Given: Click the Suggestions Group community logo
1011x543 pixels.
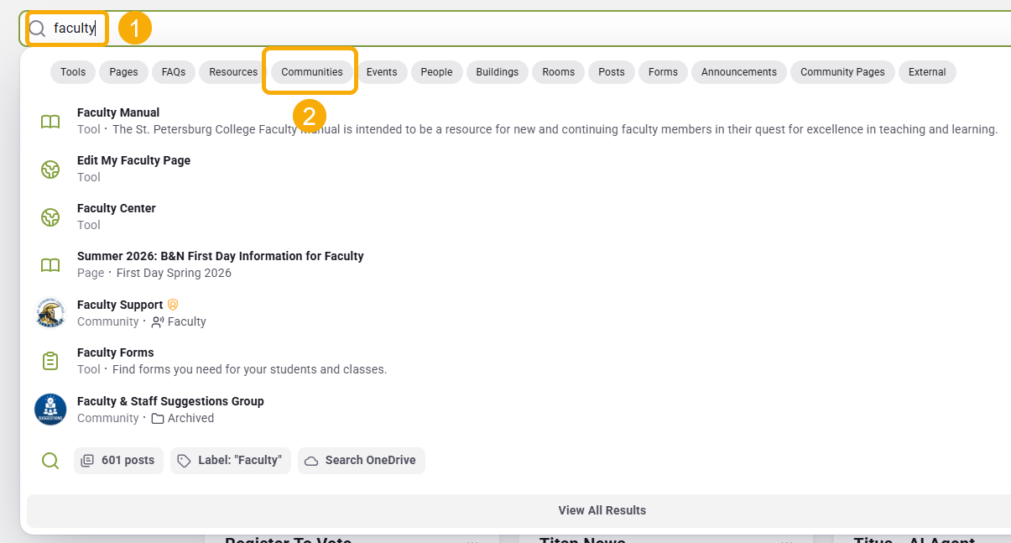Looking at the screenshot, I should point(50,410).
